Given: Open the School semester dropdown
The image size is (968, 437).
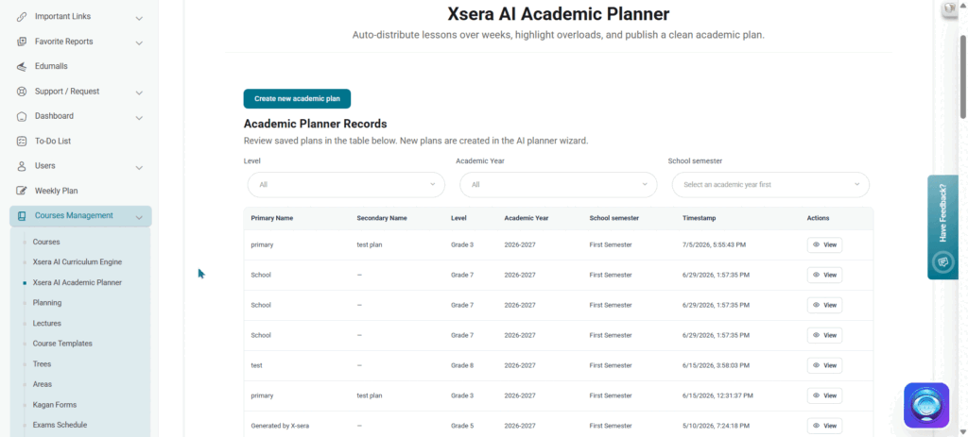Looking at the screenshot, I should coord(770,184).
